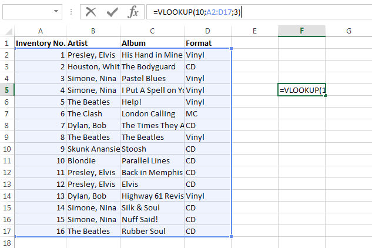Image resolution: width=372 pixels, height=248 pixels.
Task: Select 'Back in Memphis' album cell
Action: pyautogui.click(x=152, y=173)
